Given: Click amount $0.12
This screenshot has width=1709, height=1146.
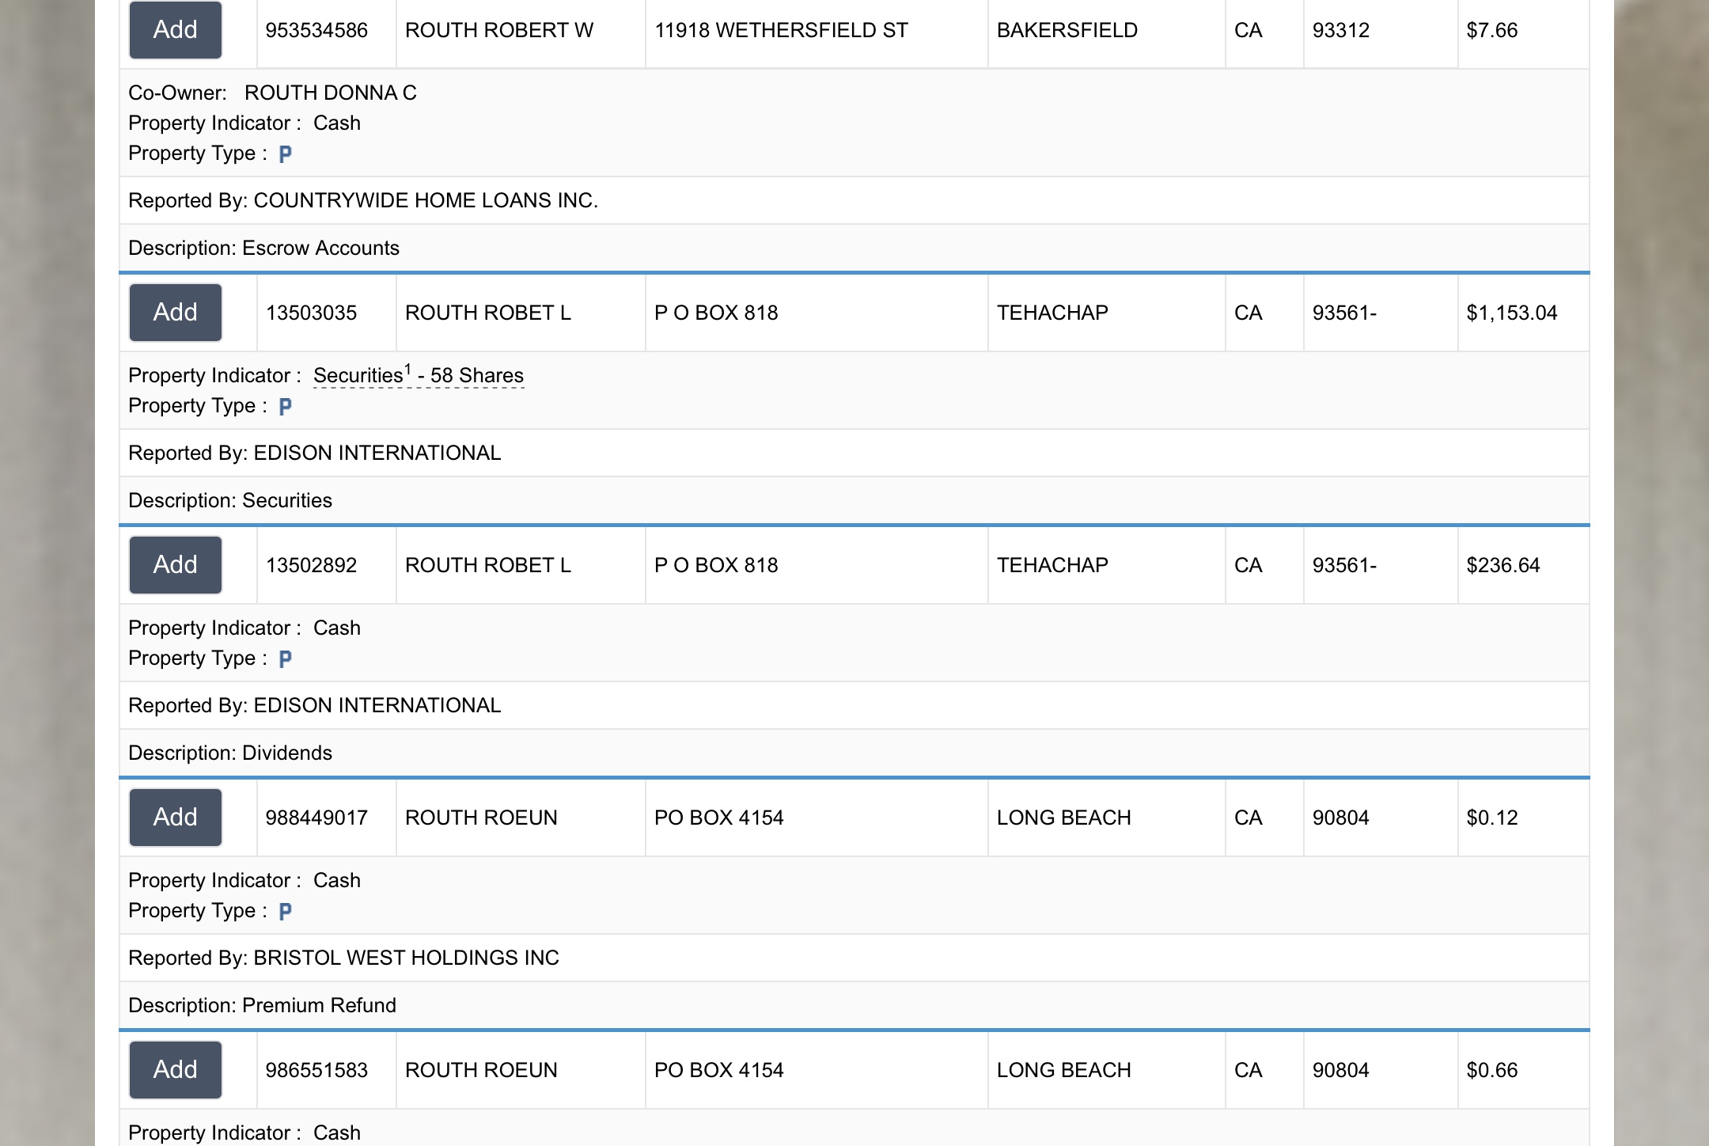Looking at the screenshot, I should click(1491, 818).
